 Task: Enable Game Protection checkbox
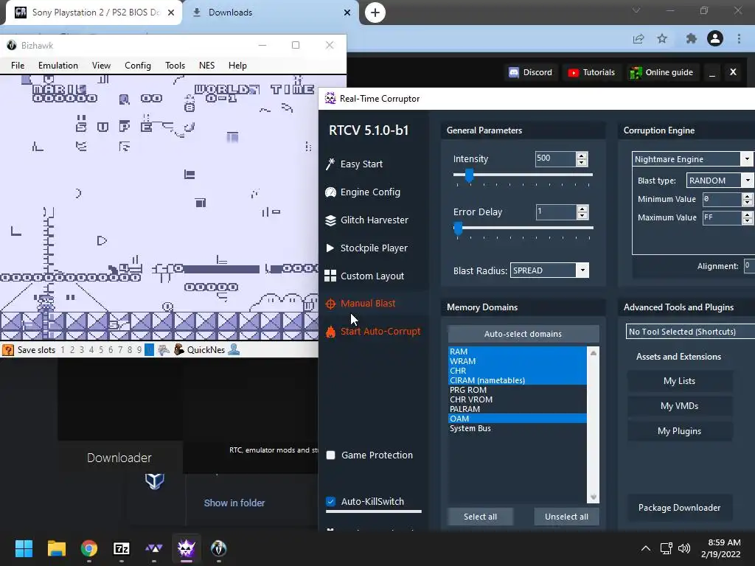click(331, 455)
